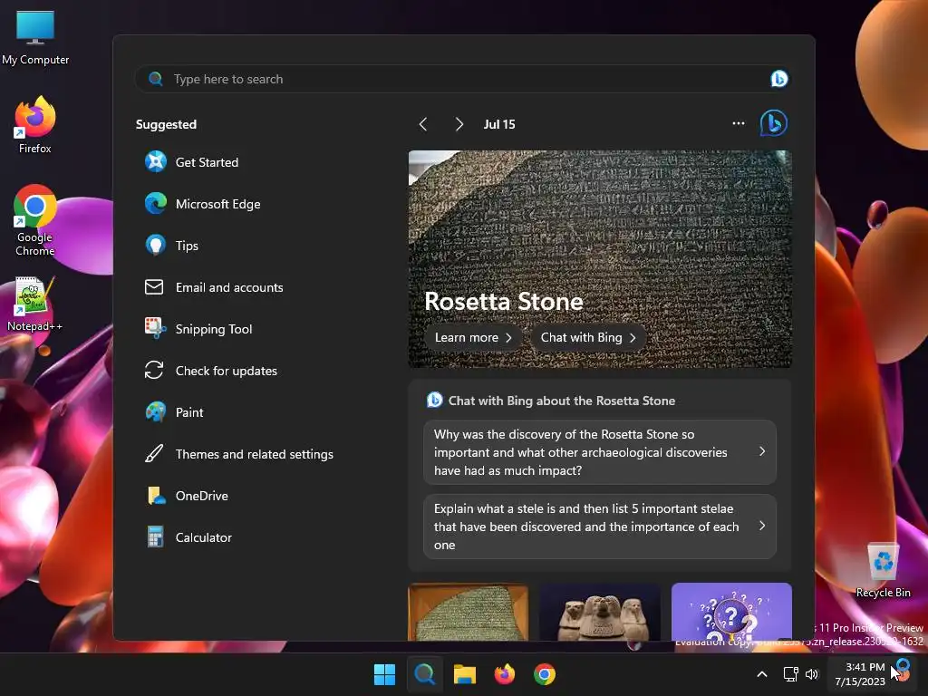Show hidden tray icons chevron
Image resolution: width=928 pixels, height=696 pixels.
coord(762,674)
